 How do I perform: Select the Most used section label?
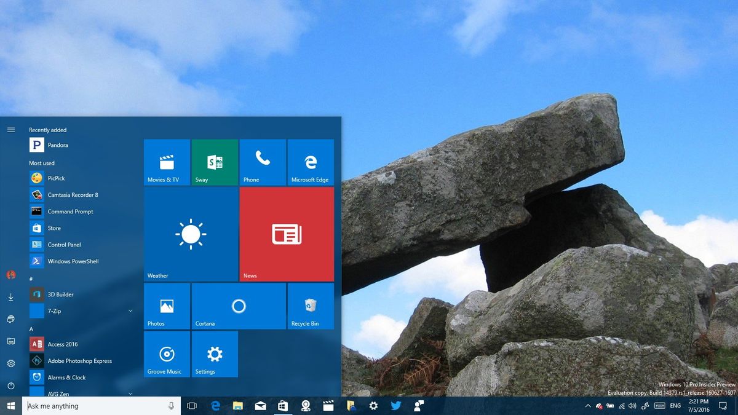(x=42, y=162)
